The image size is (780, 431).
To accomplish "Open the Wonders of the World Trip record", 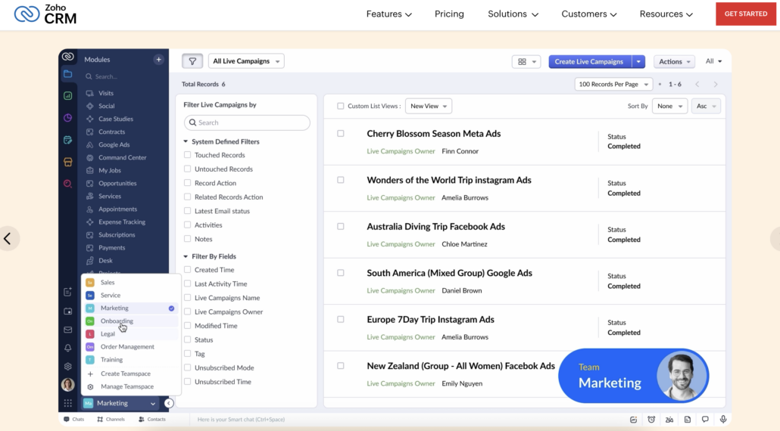I will pyautogui.click(x=449, y=180).
